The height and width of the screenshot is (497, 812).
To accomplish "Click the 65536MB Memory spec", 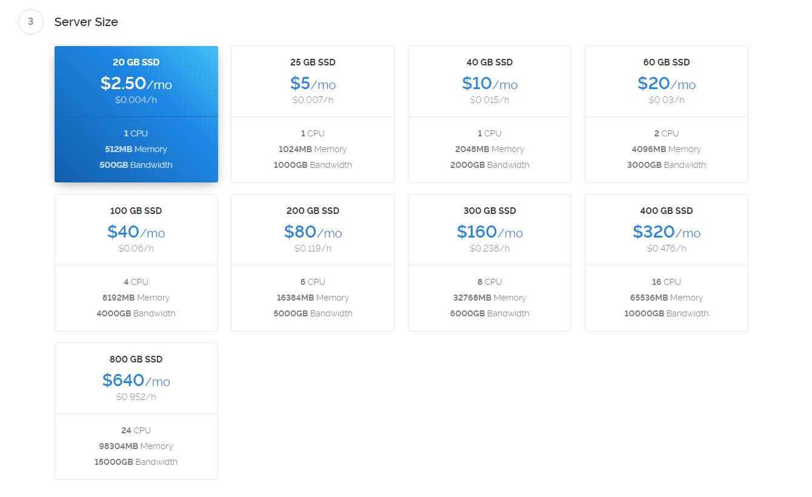I will click(666, 298).
